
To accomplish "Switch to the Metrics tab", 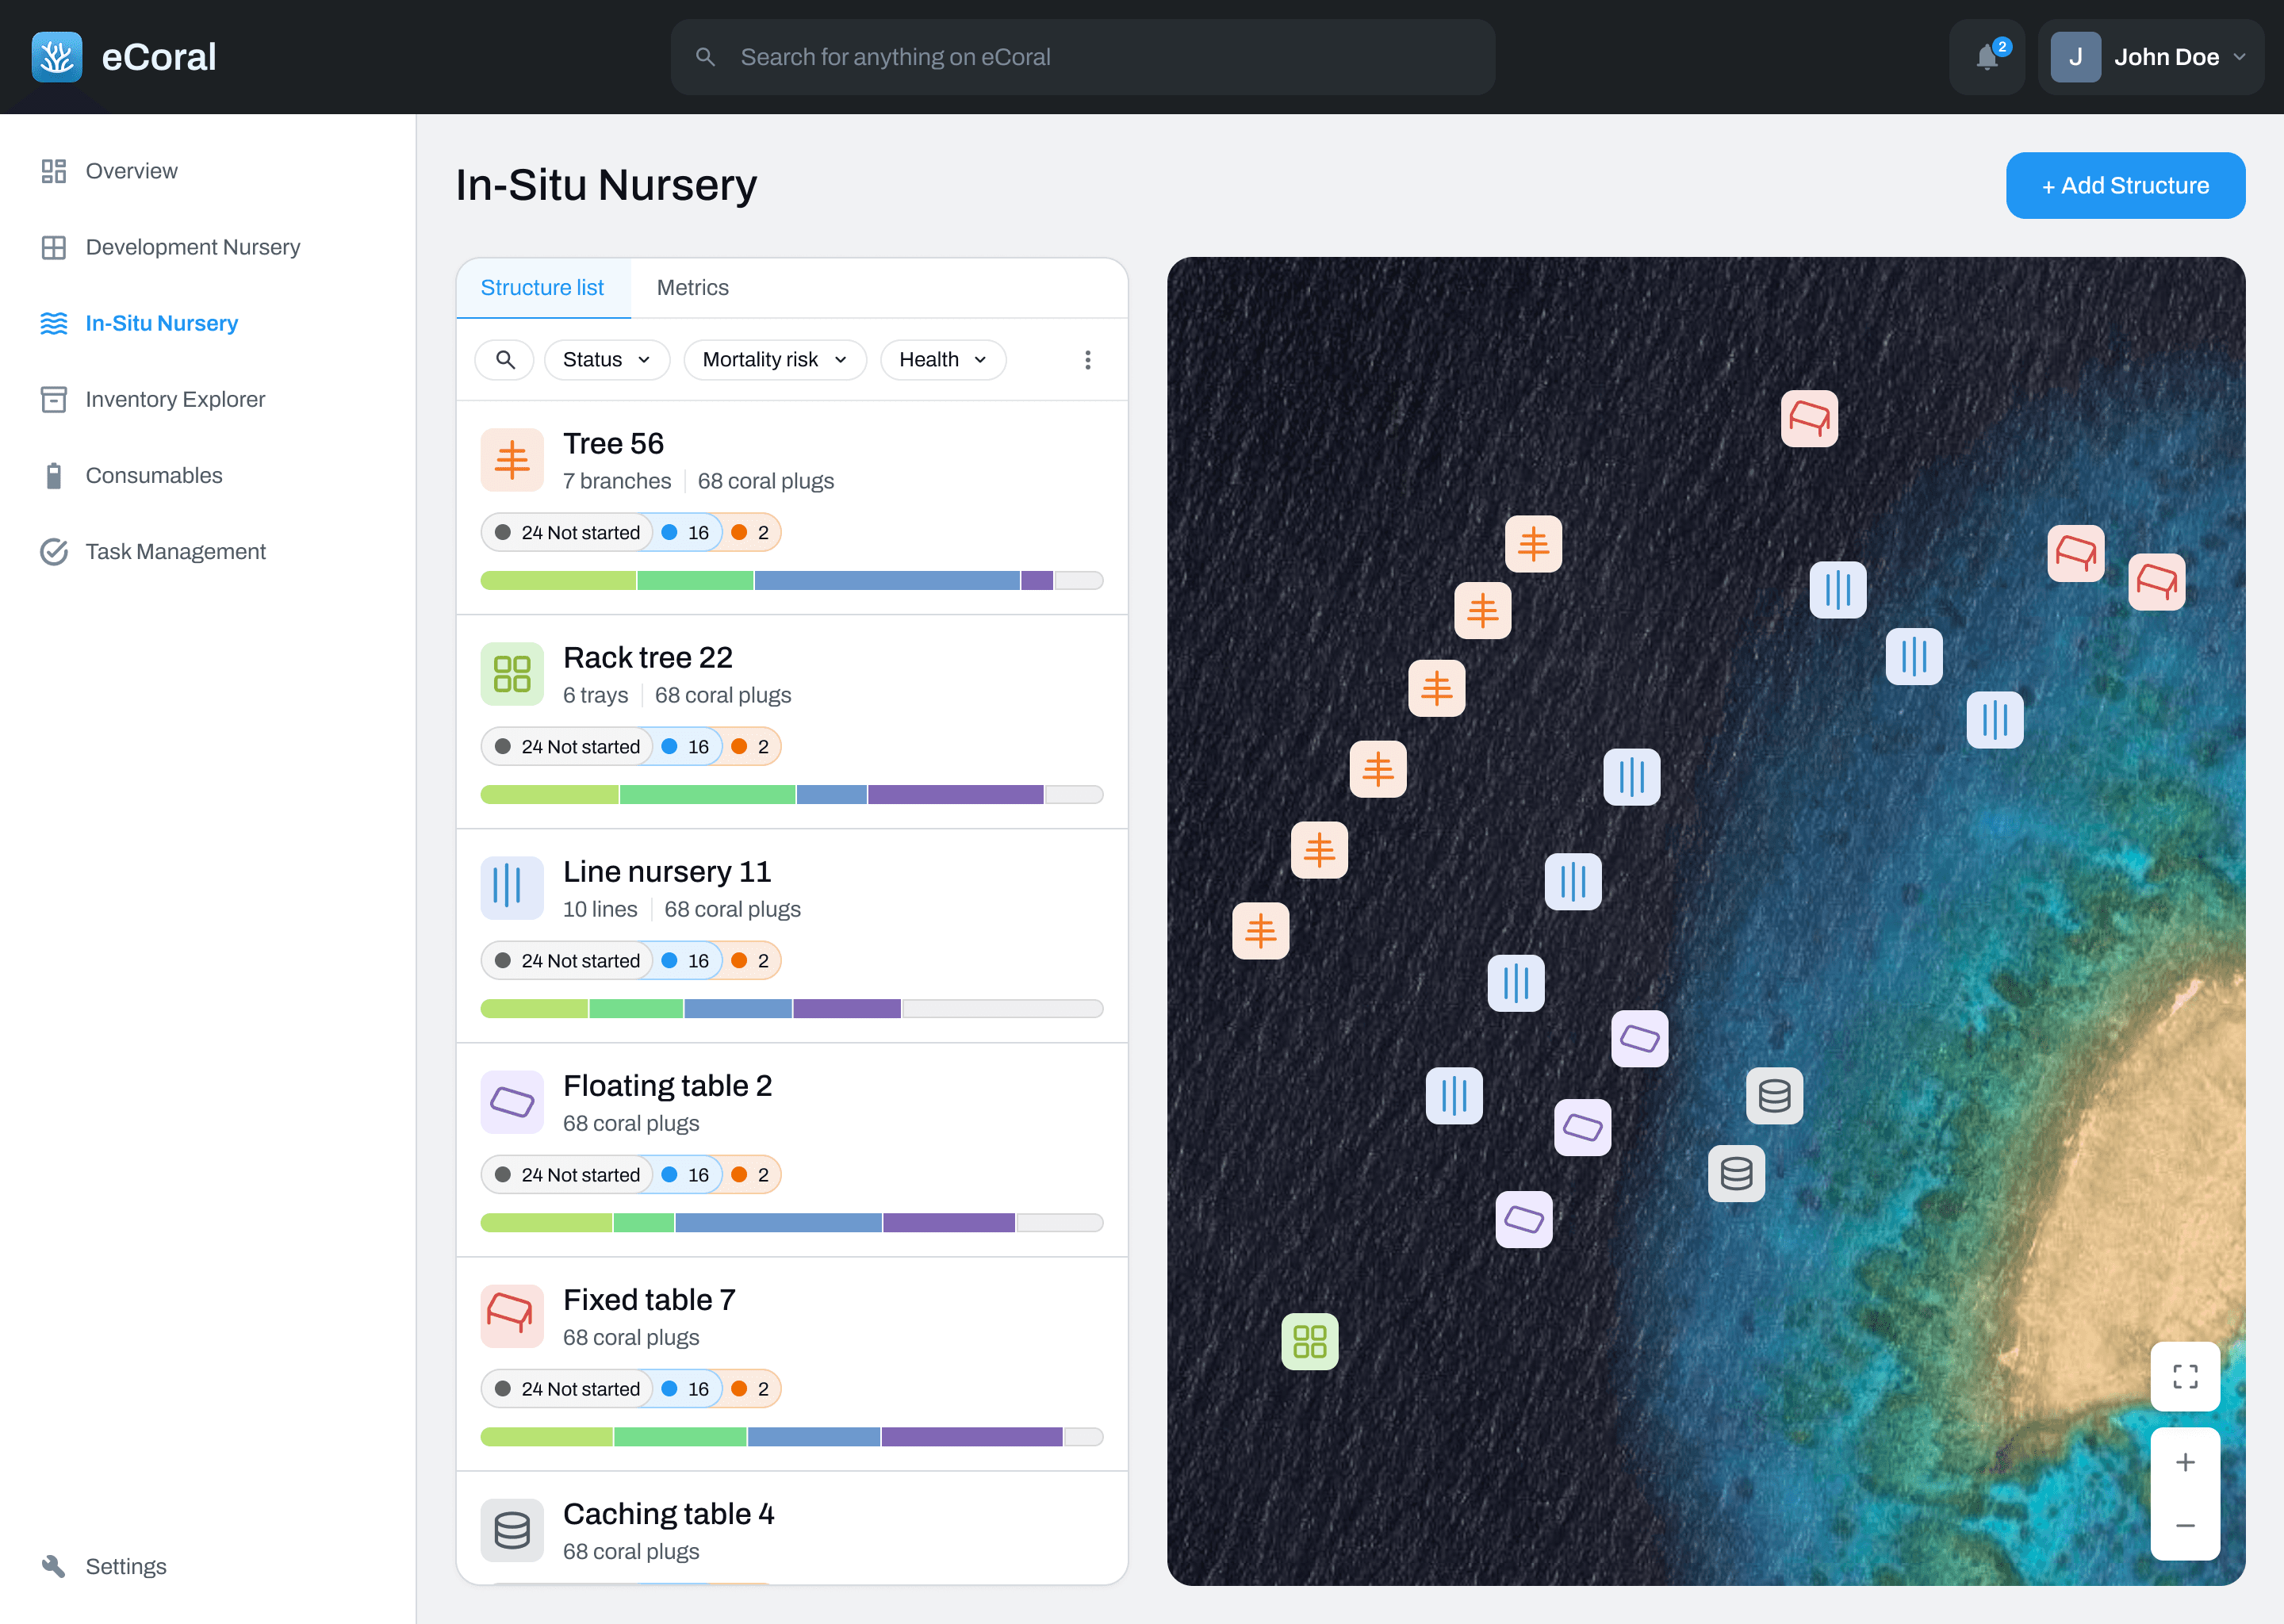I will coord(692,288).
